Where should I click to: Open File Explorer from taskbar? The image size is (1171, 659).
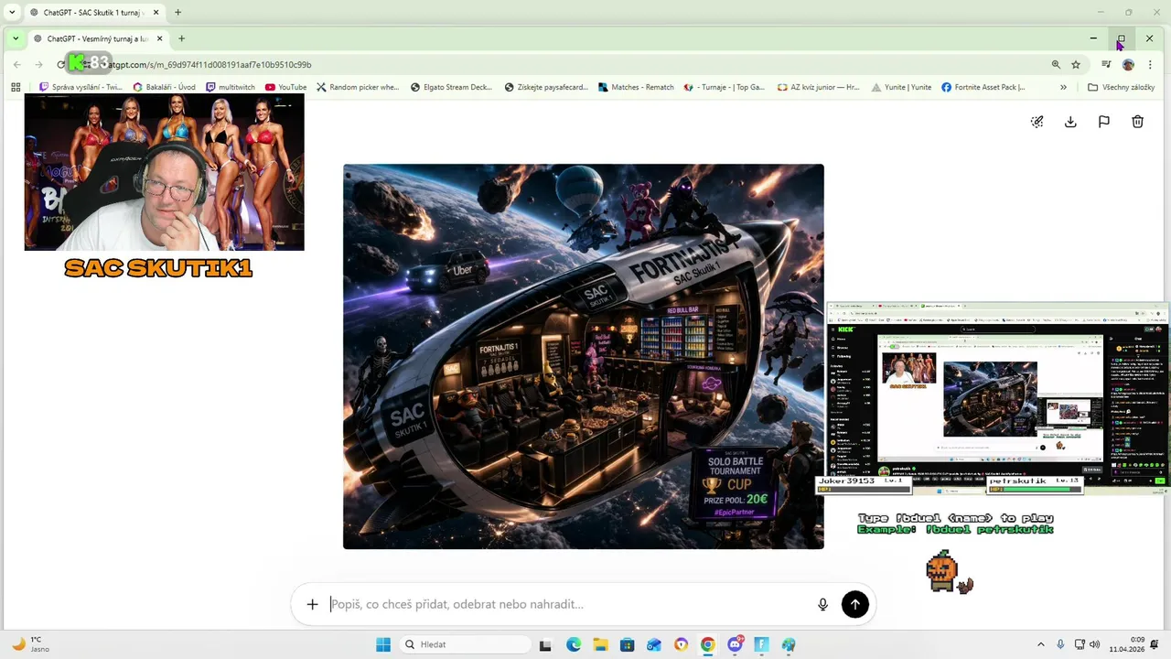tap(600, 644)
